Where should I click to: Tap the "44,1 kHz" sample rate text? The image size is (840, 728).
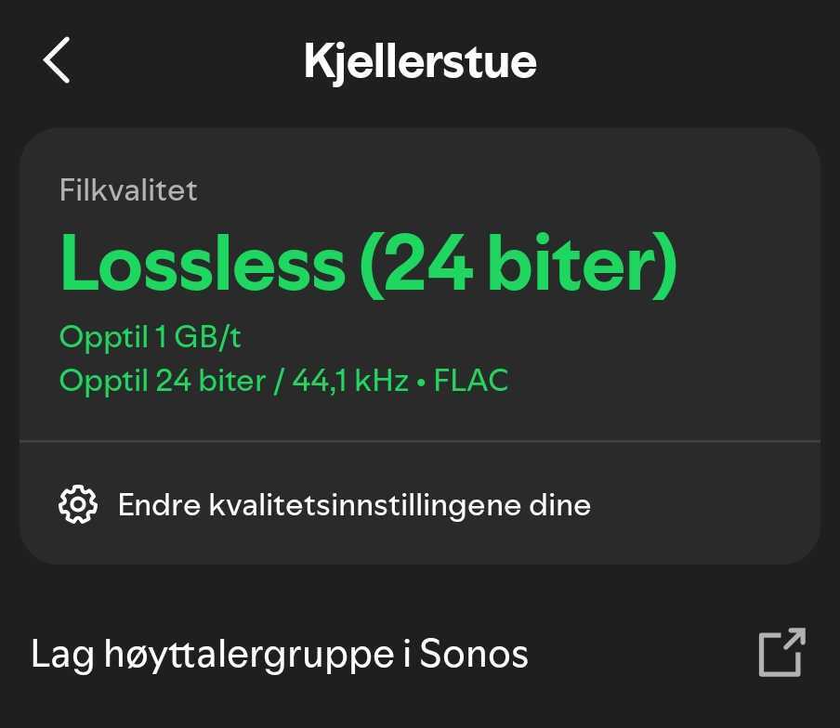tap(350, 381)
